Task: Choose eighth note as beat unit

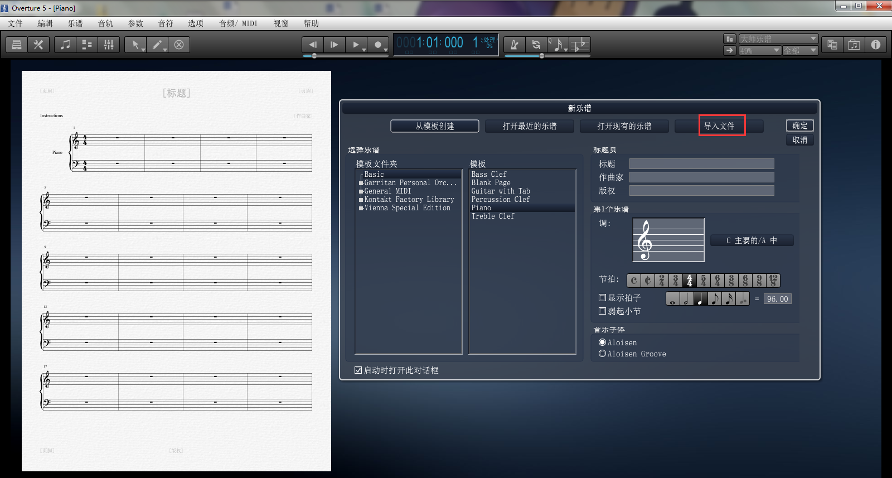Action: pos(715,299)
